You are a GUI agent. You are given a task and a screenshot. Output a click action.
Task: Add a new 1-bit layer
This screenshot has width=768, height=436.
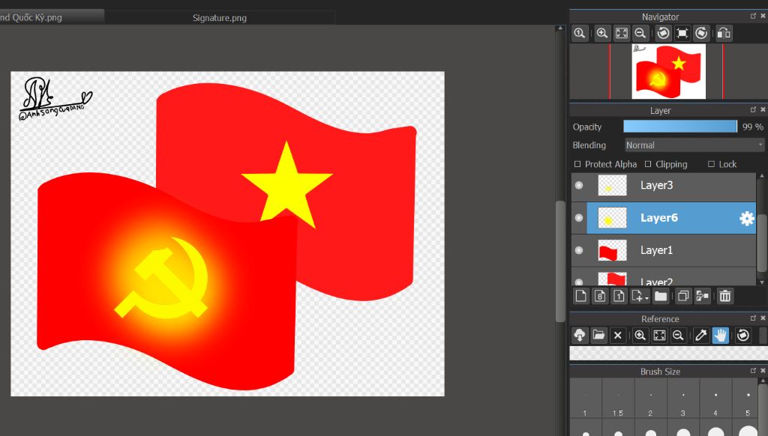click(x=619, y=296)
